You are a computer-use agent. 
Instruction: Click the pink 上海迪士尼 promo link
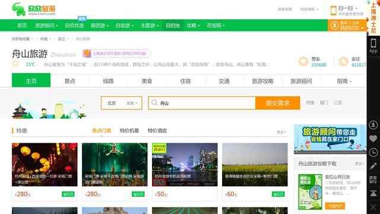(x=120, y=53)
